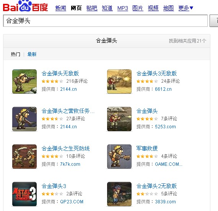Image resolution: width=218 pixels, height=211 pixels.
Task: Visit the 7k7k.com provider link
Action: pos(70,164)
